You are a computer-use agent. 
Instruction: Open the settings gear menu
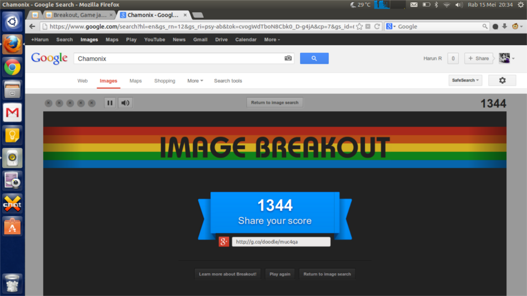(x=502, y=80)
